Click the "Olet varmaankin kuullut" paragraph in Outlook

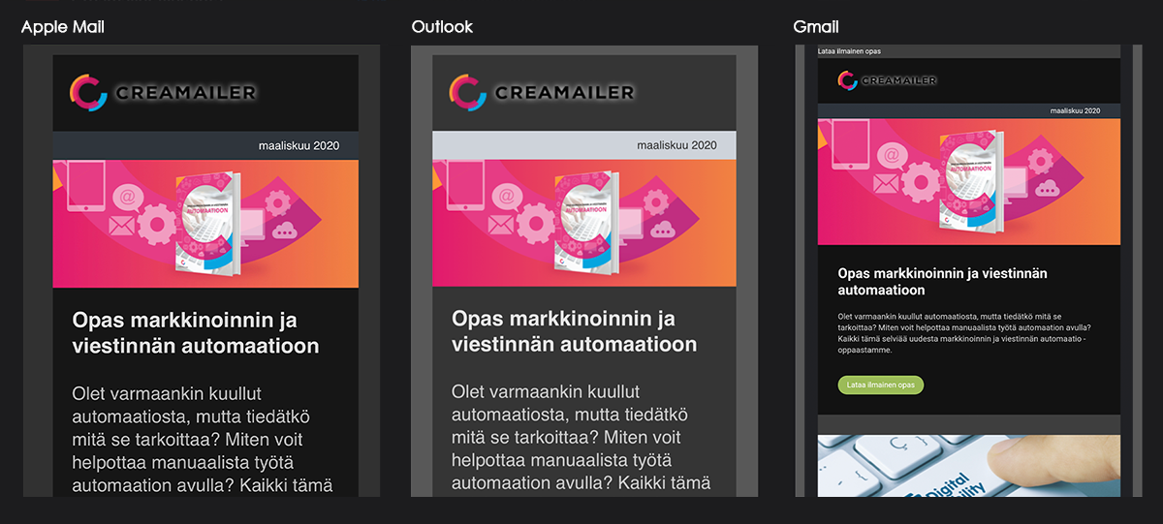point(581,439)
